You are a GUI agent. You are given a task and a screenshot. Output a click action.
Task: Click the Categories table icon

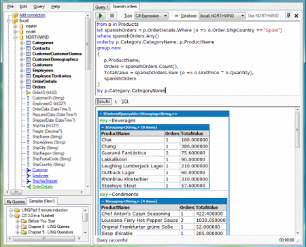coord(28,43)
